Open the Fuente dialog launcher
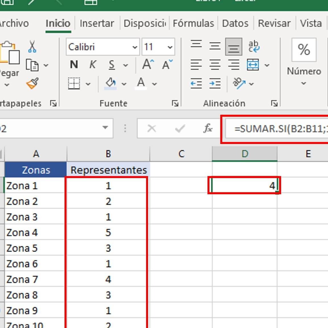This screenshot has height=328, width=328. [x=175, y=103]
